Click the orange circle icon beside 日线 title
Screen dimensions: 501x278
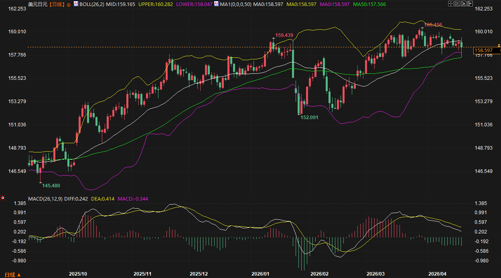69,4
